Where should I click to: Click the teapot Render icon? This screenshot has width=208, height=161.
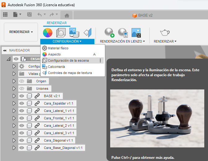click(165, 32)
